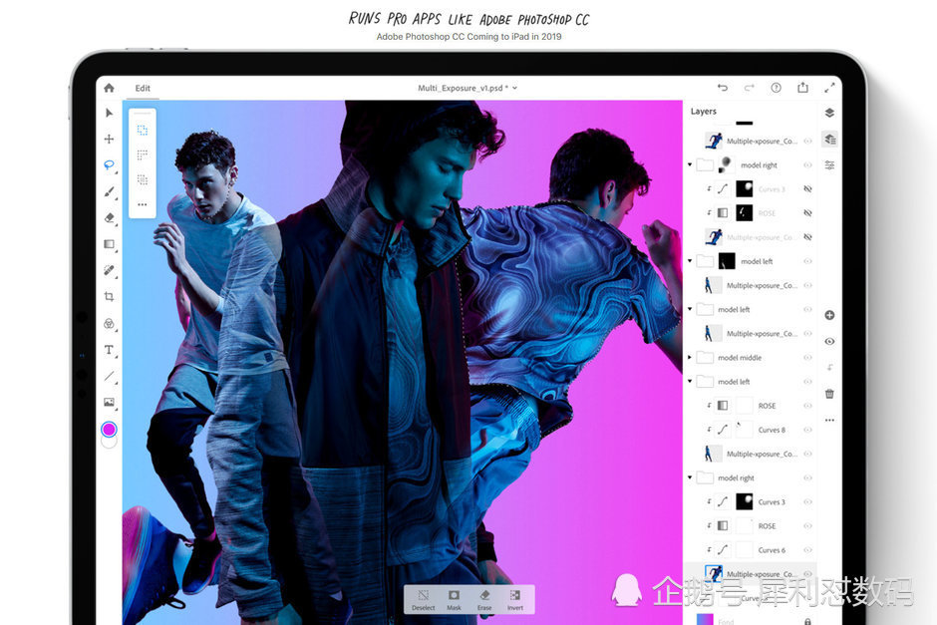
Task: Tap the Erase button
Action: tap(484, 600)
